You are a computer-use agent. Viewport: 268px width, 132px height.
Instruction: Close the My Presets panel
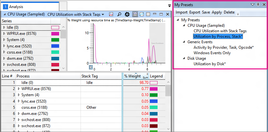pyautogui.click(x=264, y=5)
